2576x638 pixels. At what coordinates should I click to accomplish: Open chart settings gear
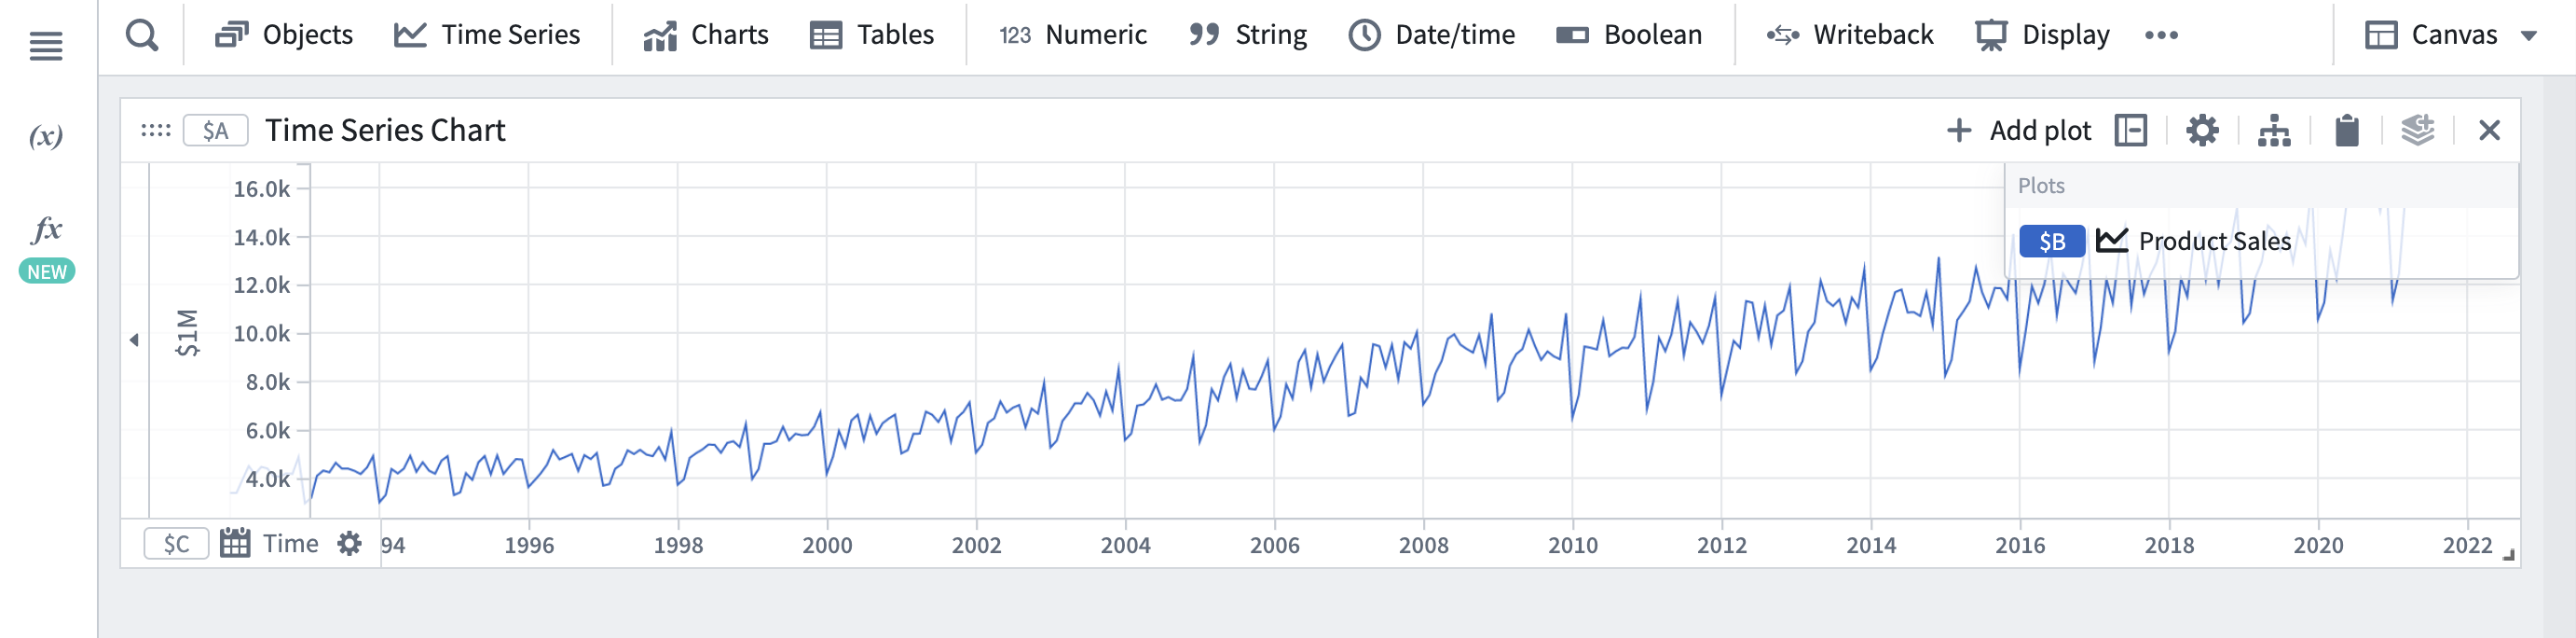click(2202, 131)
